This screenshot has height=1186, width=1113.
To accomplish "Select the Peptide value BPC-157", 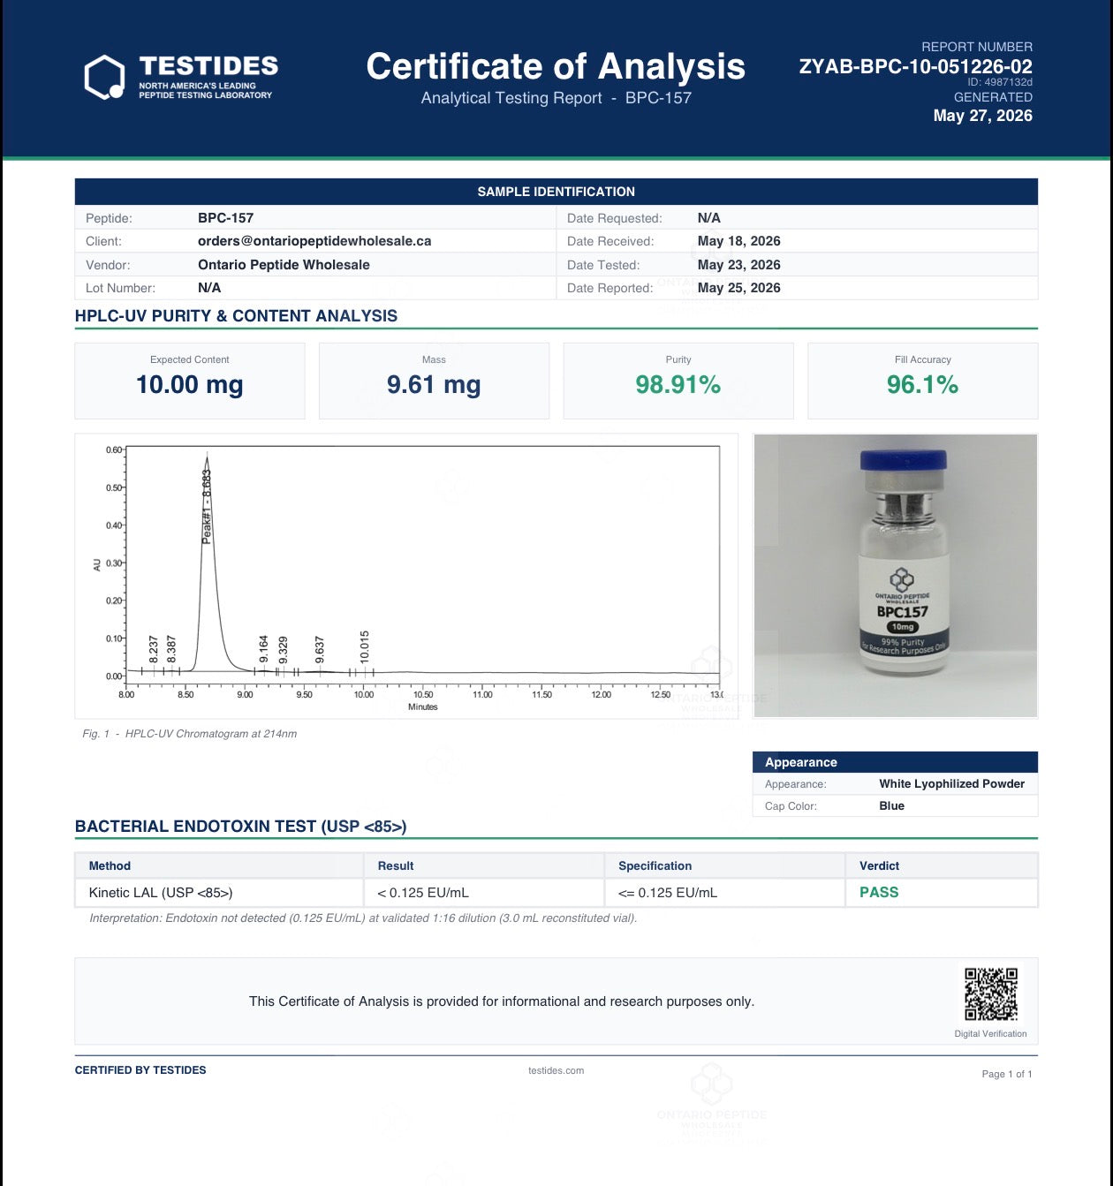I will pos(225,218).
